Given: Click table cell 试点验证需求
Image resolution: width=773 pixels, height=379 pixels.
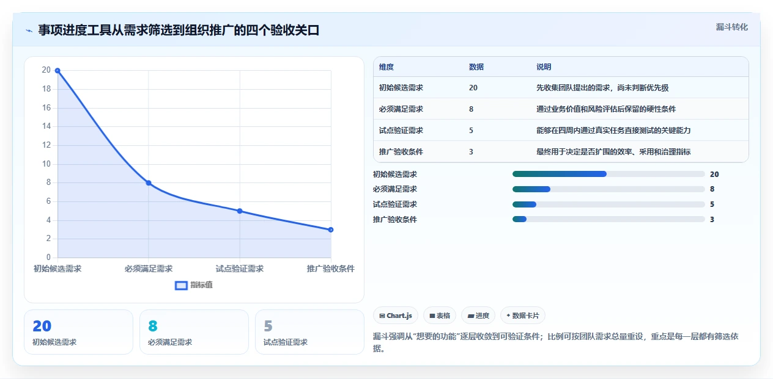Looking at the screenshot, I should (x=401, y=131).
